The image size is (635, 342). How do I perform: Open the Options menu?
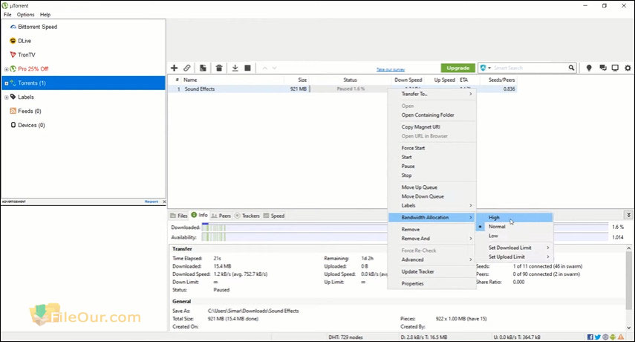(25, 14)
